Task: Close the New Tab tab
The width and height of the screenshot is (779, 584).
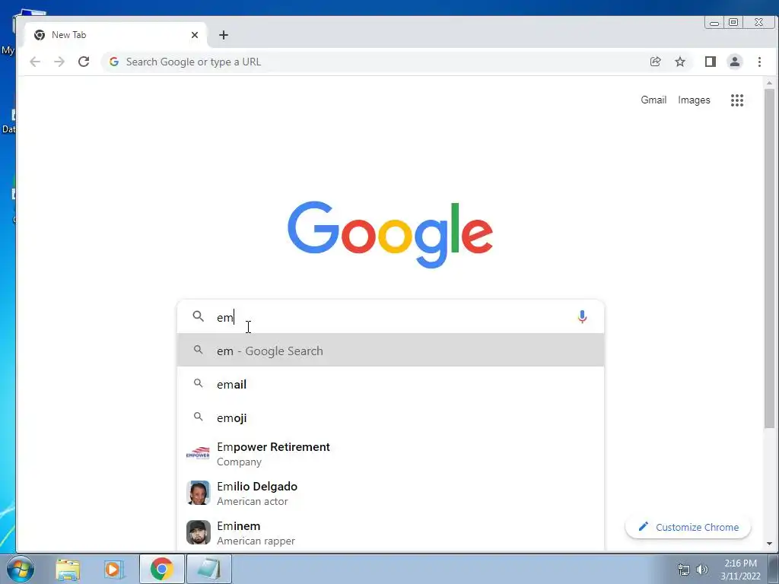Action: point(195,35)
